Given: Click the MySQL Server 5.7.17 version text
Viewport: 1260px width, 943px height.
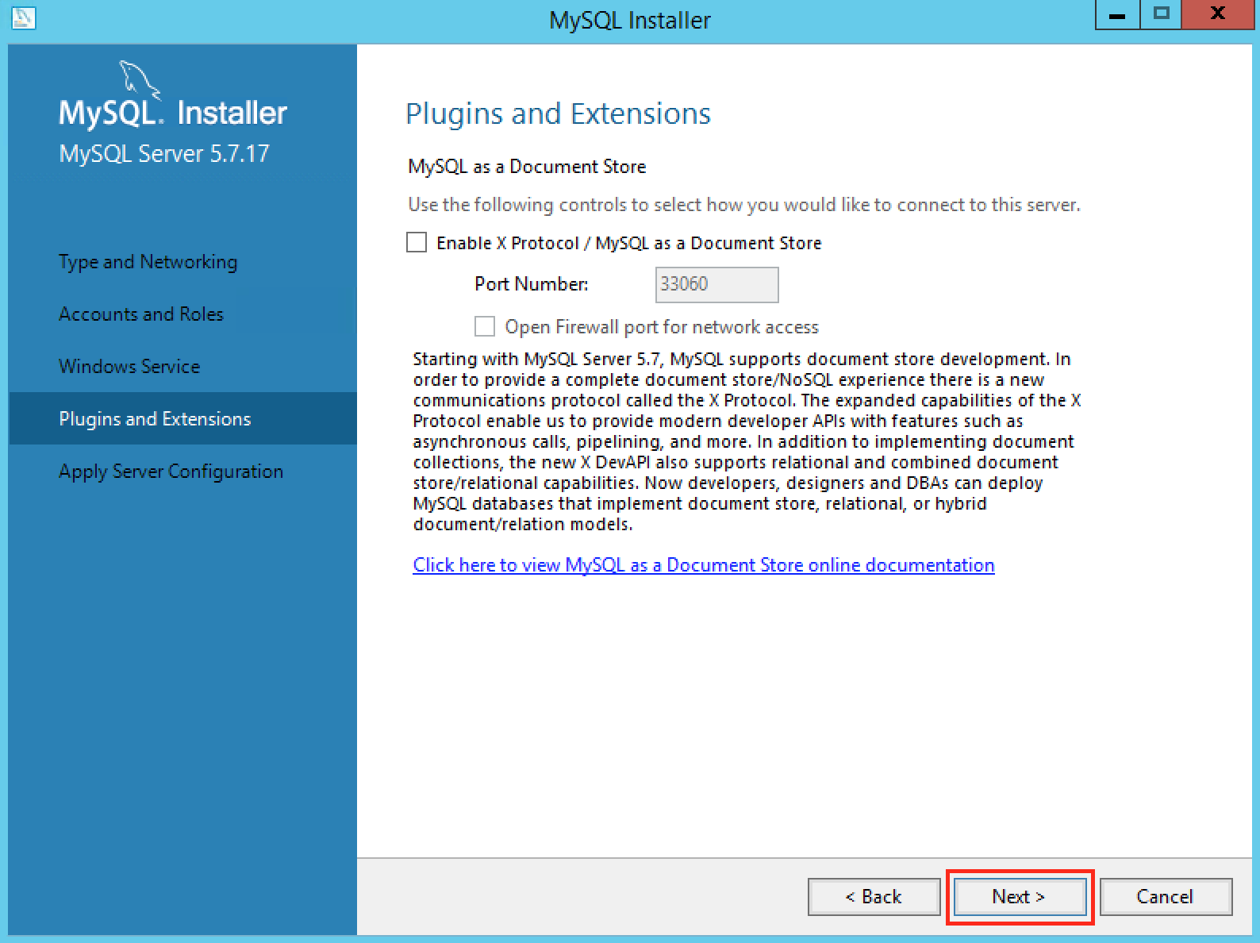Looking at the screenshot, I should pos(164,153).
